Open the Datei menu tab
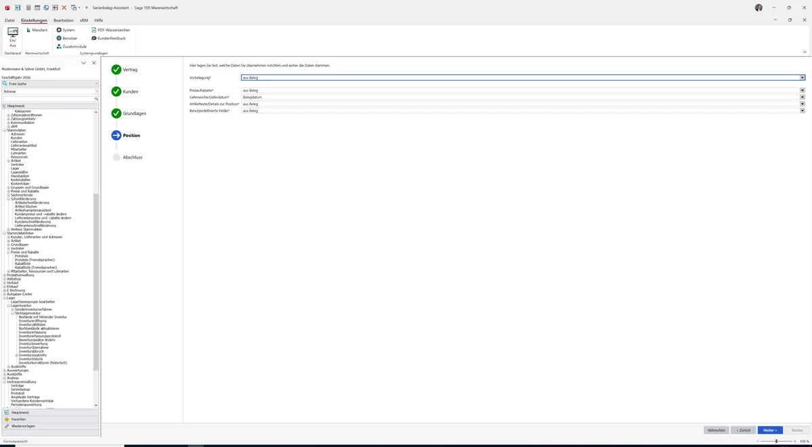Image resolution: width=812 pixels, height=447 pixels. pos(9,20)
